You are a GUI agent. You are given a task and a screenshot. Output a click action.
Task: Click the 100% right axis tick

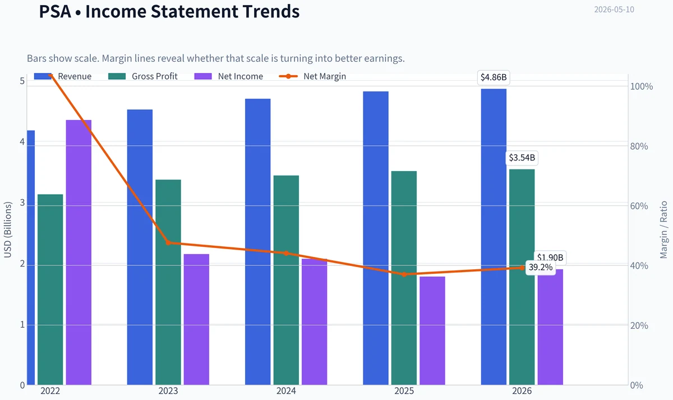(x=642, y=87)
